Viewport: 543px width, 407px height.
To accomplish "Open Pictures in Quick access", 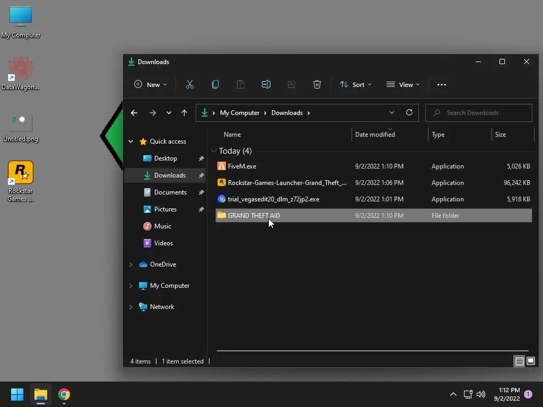I will 165,209.
